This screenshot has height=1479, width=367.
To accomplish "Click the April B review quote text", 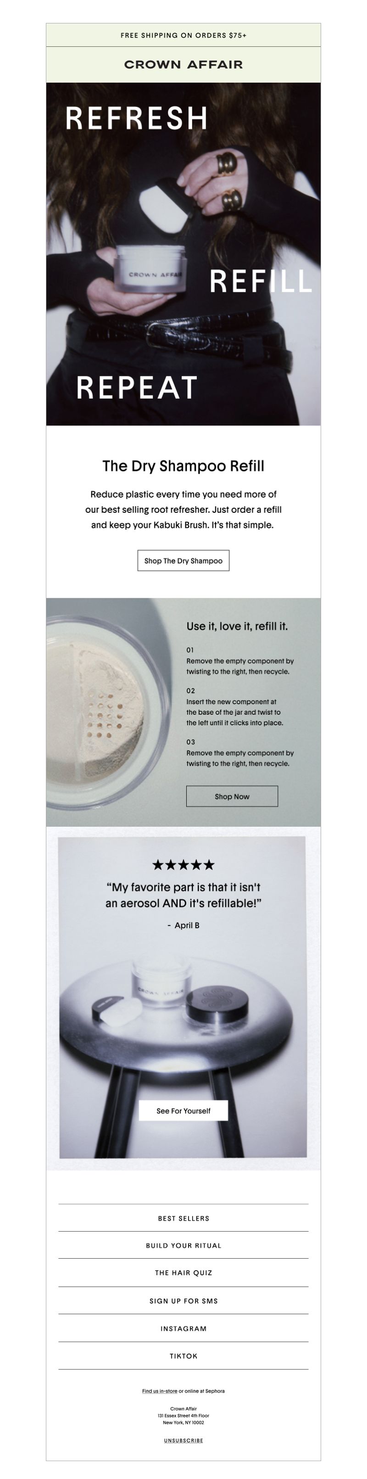I will pos(183,895).
